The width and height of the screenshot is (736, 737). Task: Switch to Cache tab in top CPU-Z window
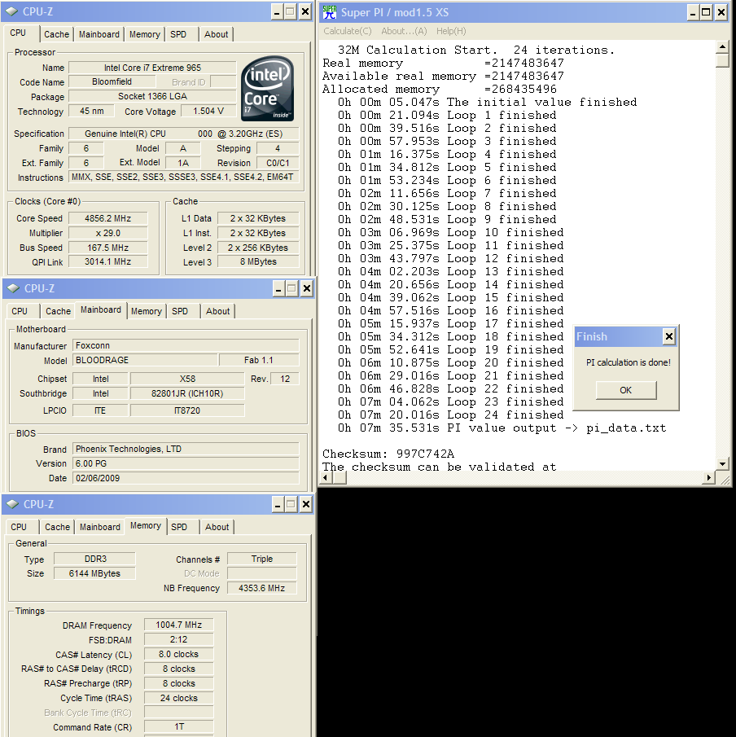click(56, 34)
